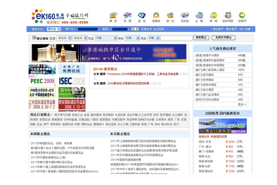Open the 食品 industry link
This screenshot has width=277, height=185.
click(x=87, y=115)
